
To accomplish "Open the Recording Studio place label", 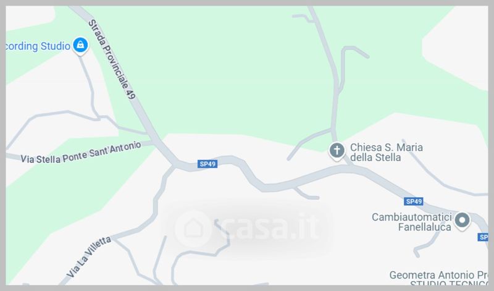I will (x=38, y=46).
